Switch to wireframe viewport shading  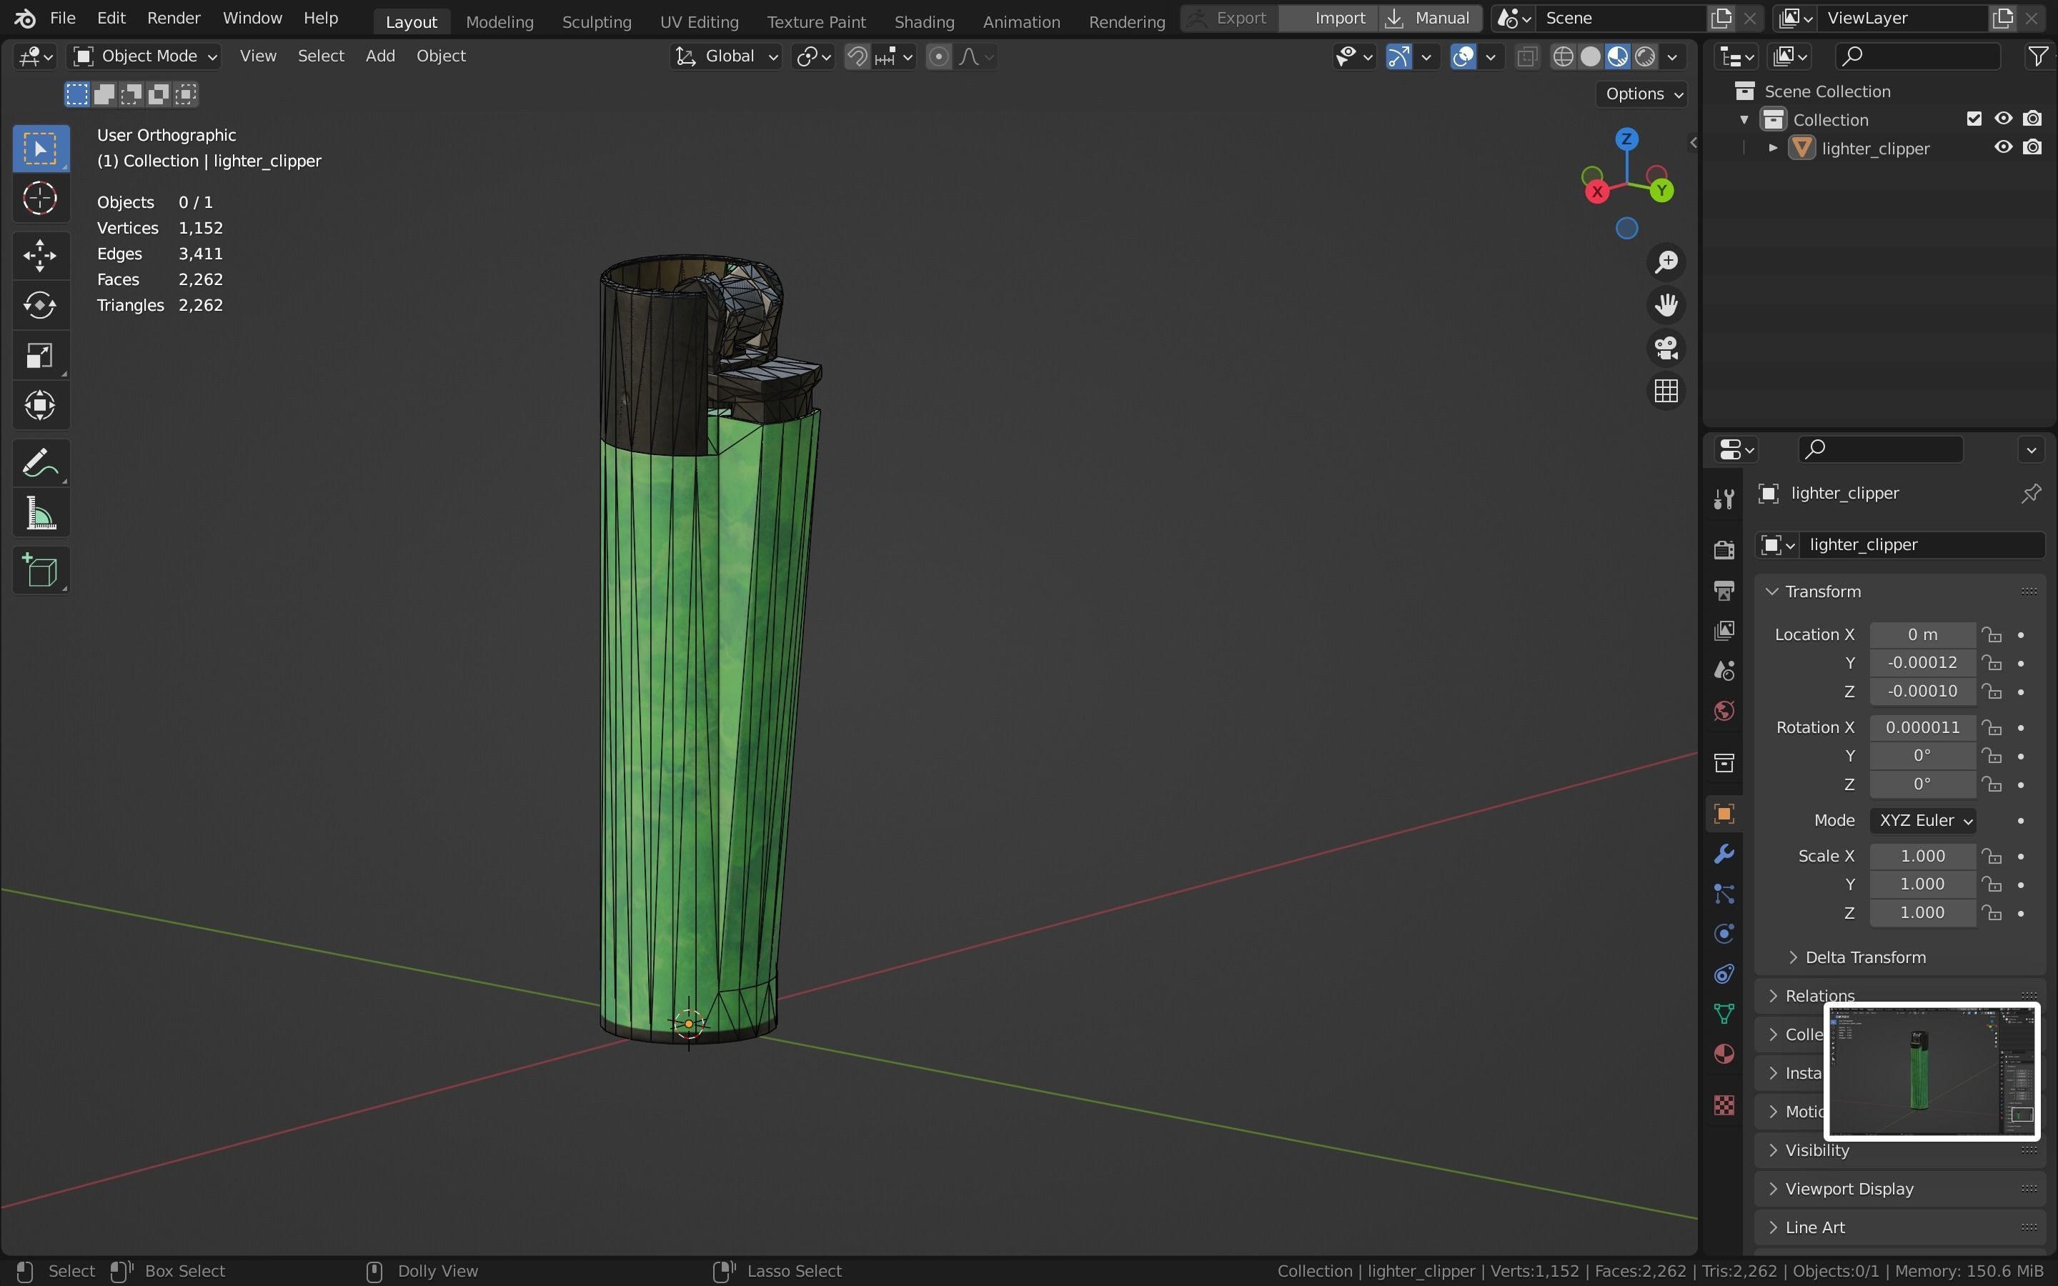click(x=1563, y=56)
